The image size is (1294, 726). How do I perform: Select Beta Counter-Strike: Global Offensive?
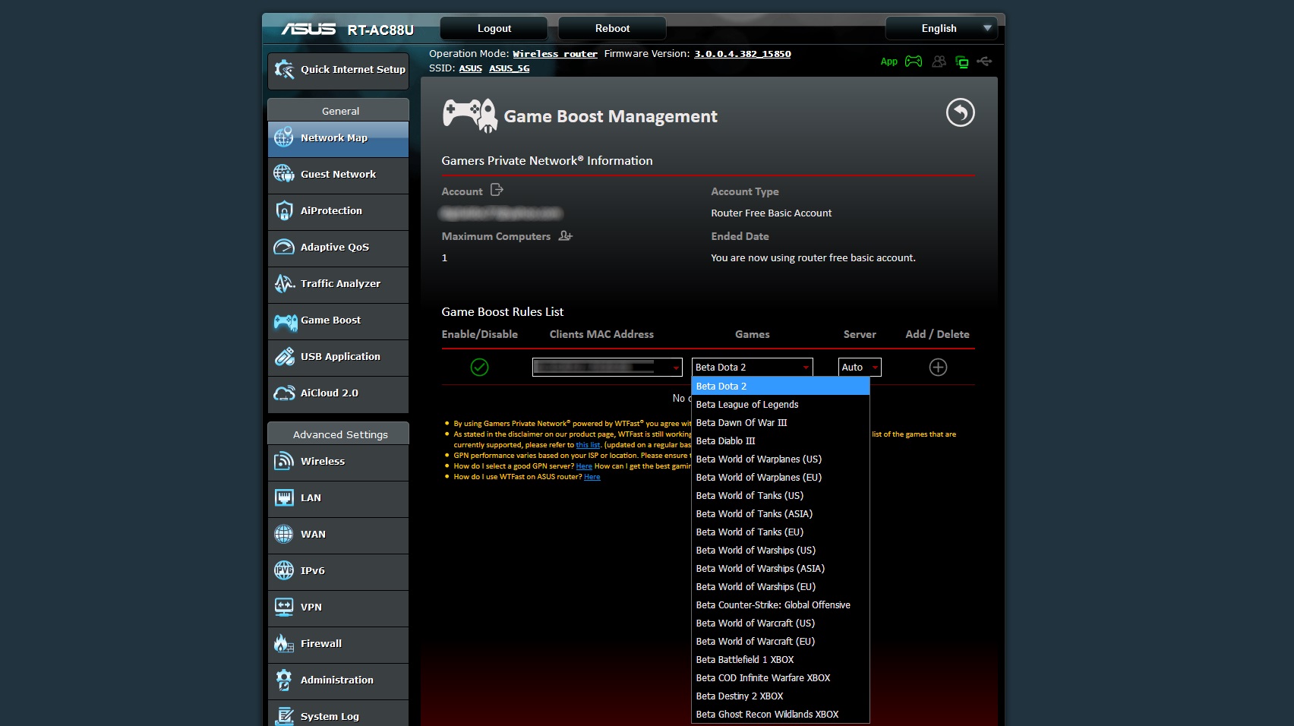point(781,605)
